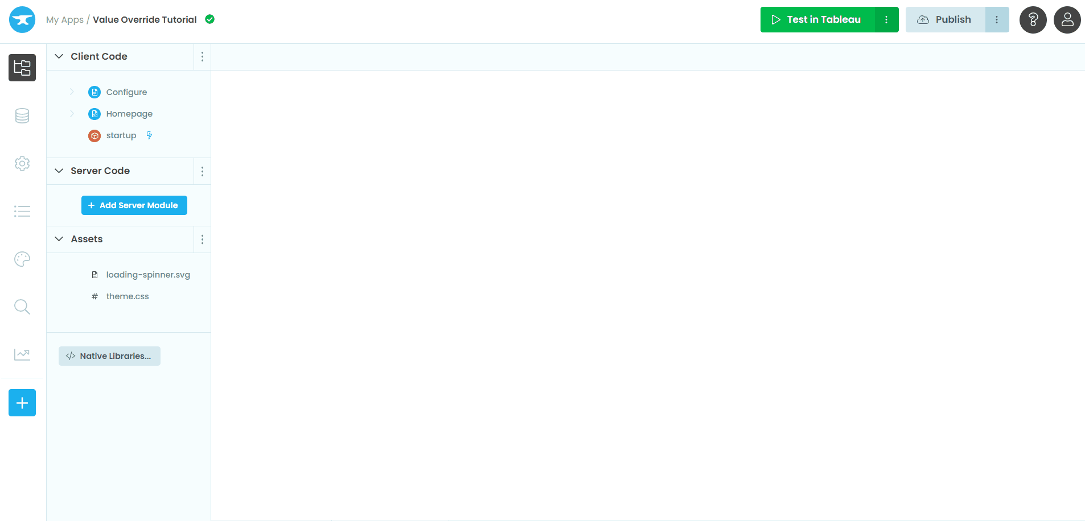Expand the Configure module tree item

72,92
